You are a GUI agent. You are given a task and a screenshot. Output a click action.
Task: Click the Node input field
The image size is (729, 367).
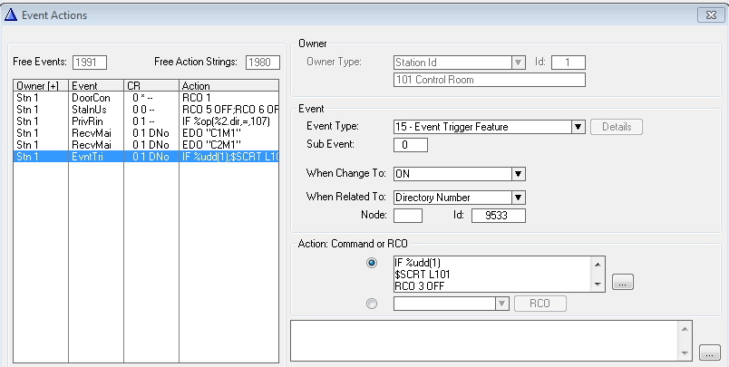(408, 216)
